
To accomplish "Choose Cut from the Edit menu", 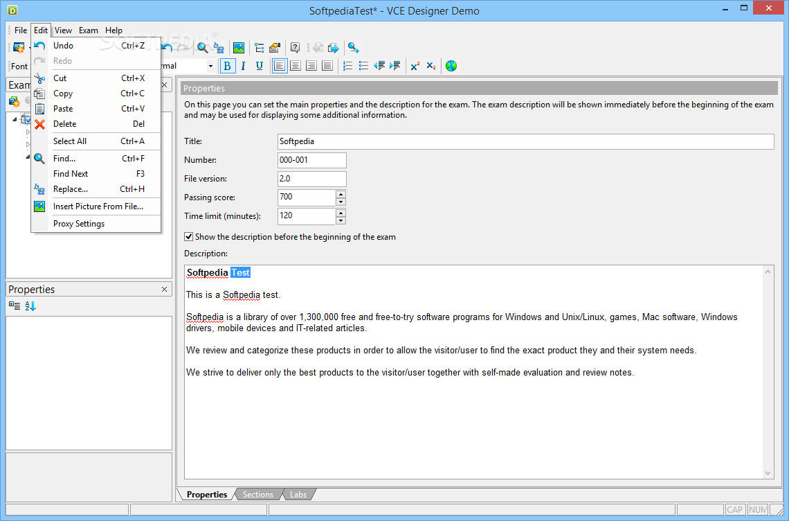I will pos(96,78).
